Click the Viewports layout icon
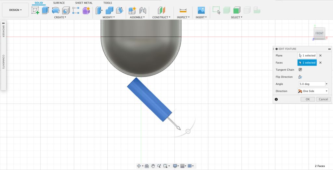The width and height of the screenshot is (333, 170). pyautogui.click(x=190, y=166)
